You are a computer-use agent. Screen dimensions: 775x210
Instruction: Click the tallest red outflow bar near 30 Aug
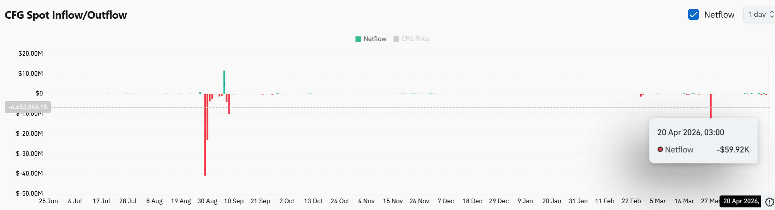click(205, 144)
